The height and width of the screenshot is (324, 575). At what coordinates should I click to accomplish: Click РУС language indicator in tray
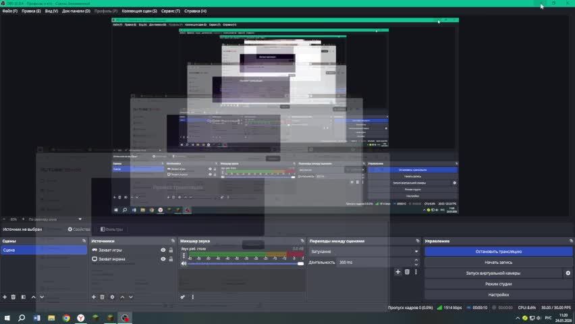pyautogui.click(x=548, y=318)
